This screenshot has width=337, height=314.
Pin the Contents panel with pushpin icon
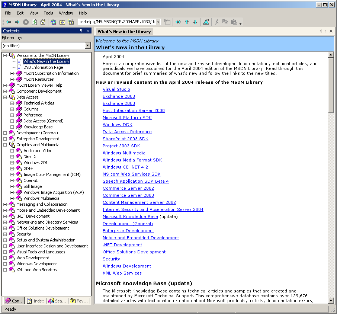[x=81, y=31]
